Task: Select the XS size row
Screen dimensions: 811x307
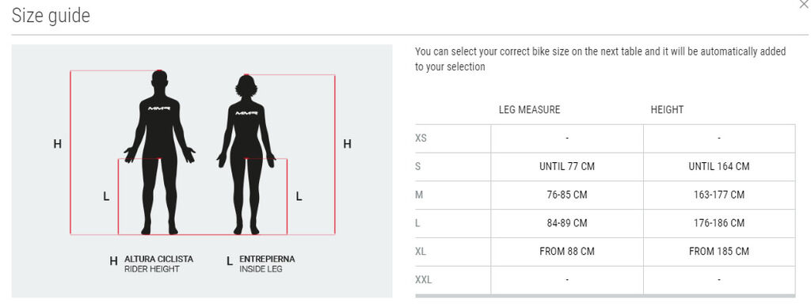Action: point(605,138)
